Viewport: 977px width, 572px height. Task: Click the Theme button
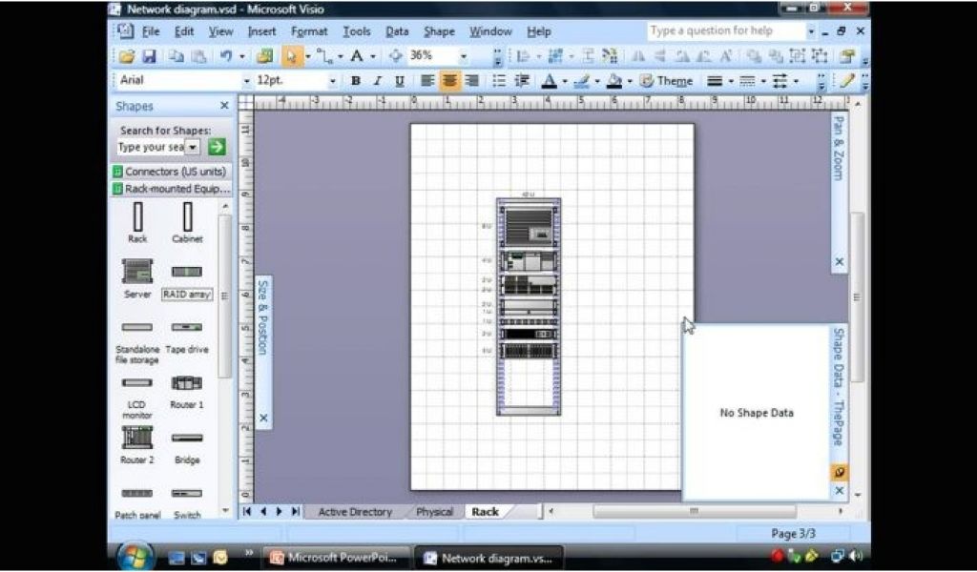coord(666,80)
